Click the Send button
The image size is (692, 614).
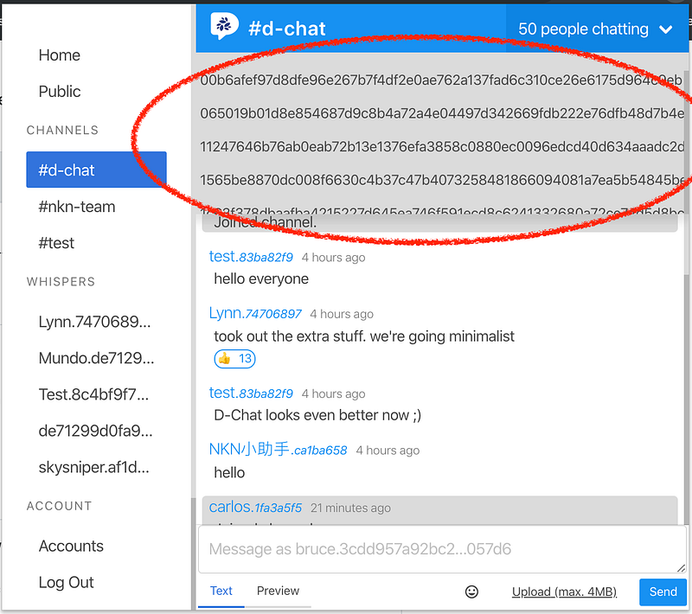tap(663, 592)
